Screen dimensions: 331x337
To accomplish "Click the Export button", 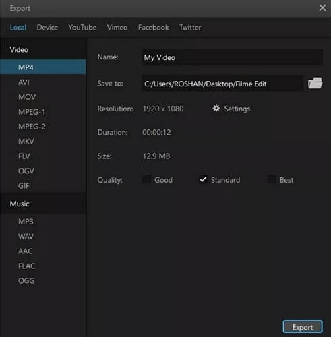I will (x=303, y=327).
